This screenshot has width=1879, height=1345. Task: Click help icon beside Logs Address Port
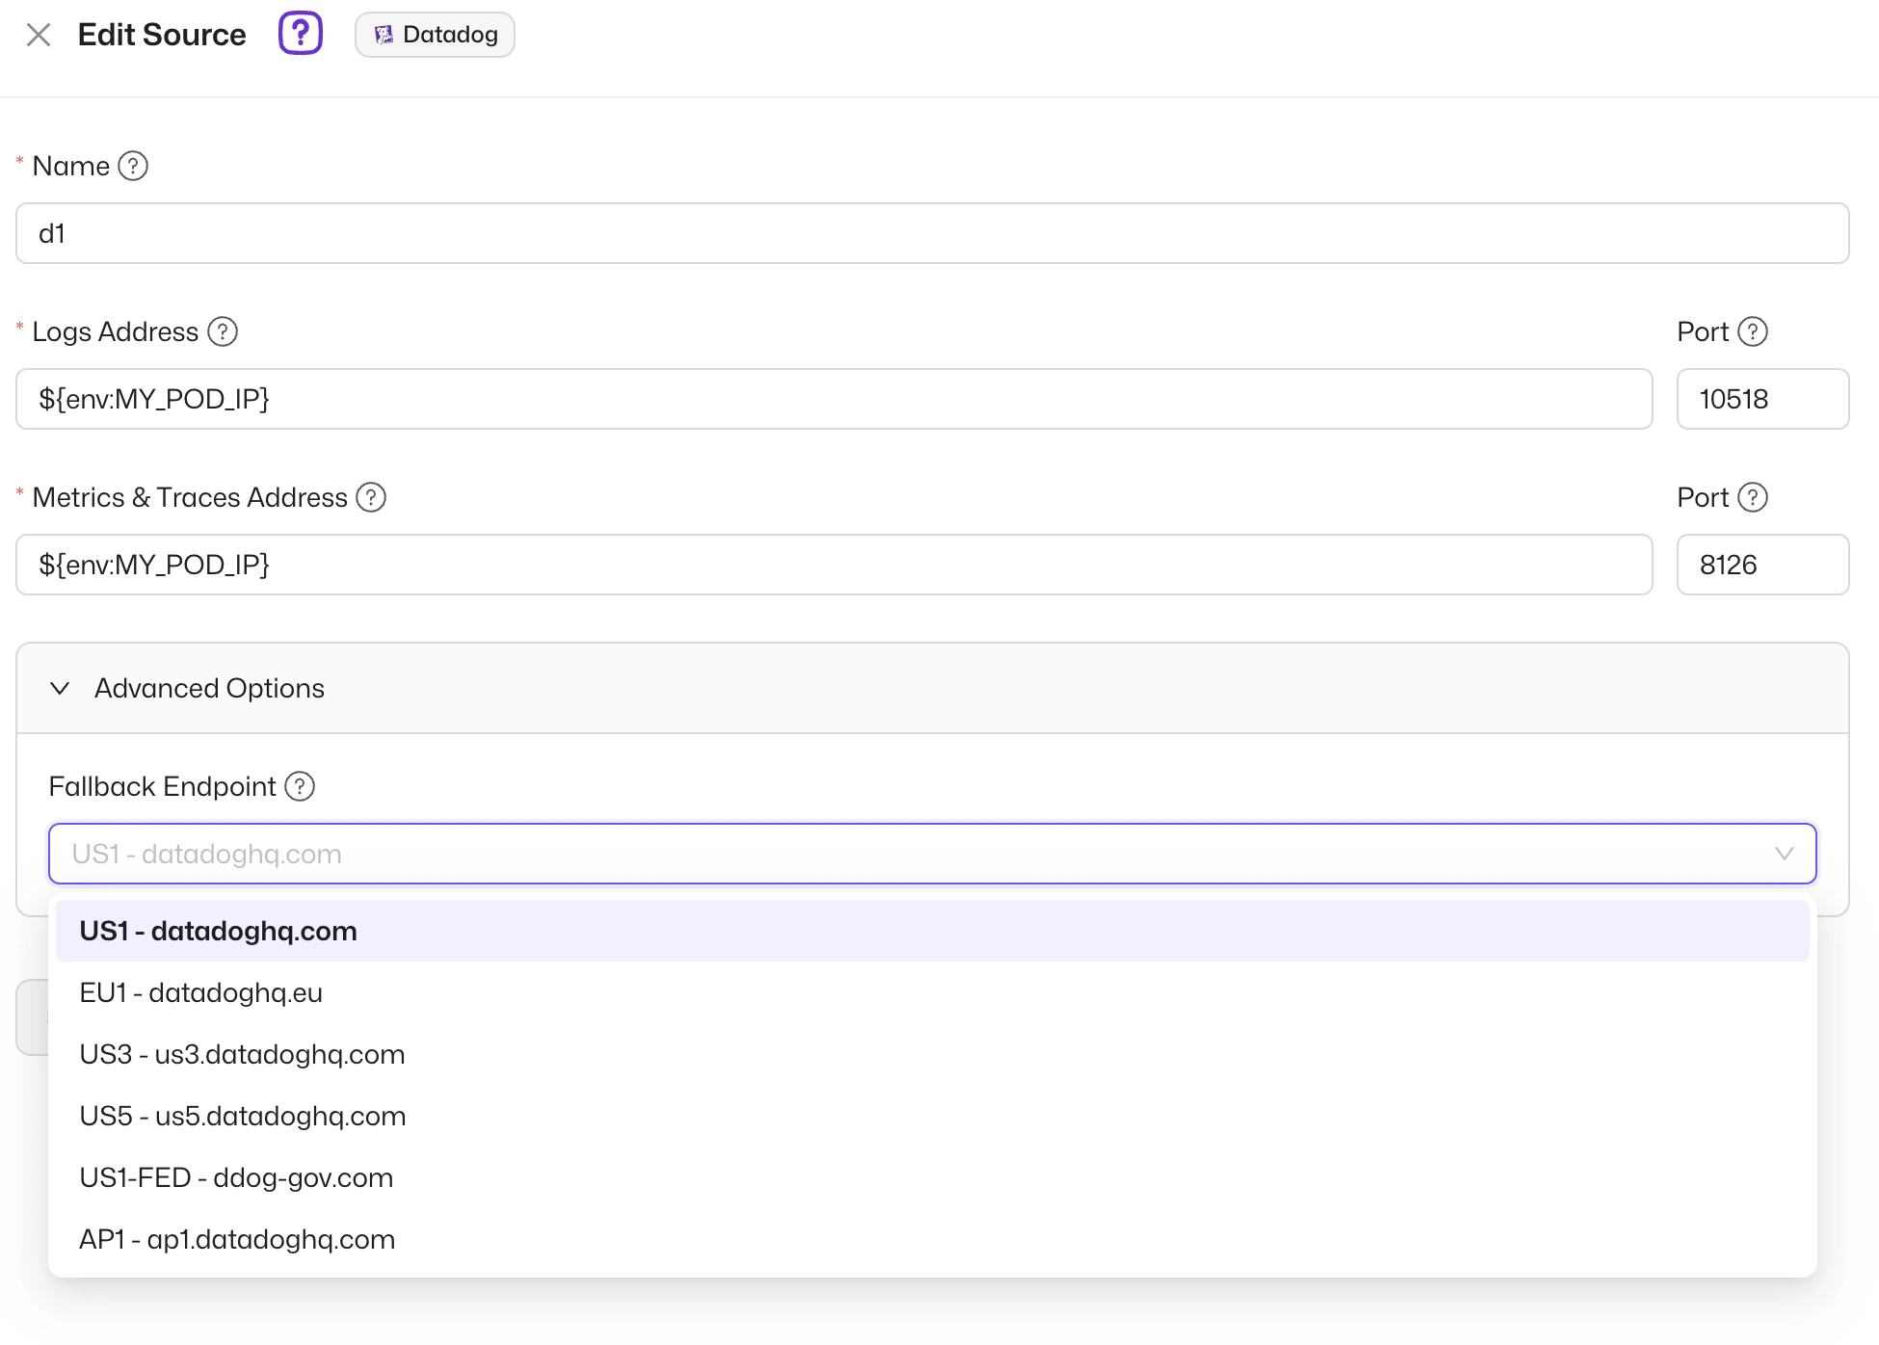coord(1752,331)
